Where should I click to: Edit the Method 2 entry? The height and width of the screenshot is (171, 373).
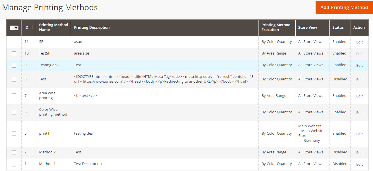[x=359, y=153]
